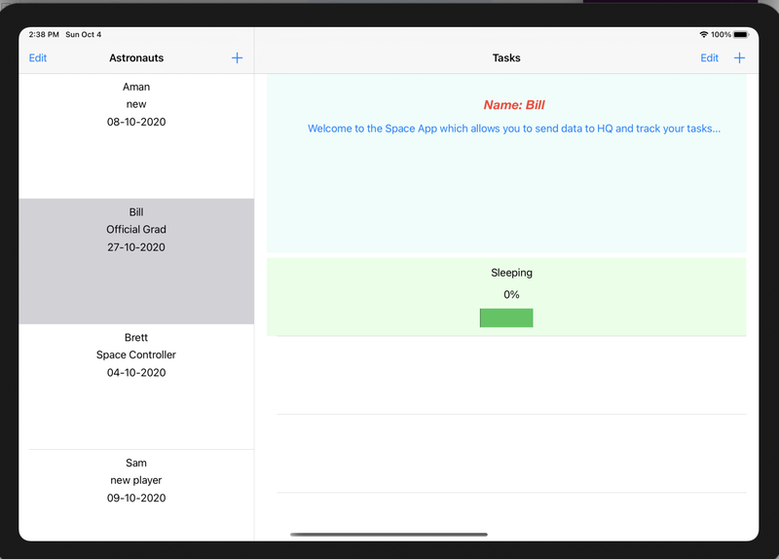Click the date 27-10-2020
This screenshot has height=559, width=779.
[136, 247]
